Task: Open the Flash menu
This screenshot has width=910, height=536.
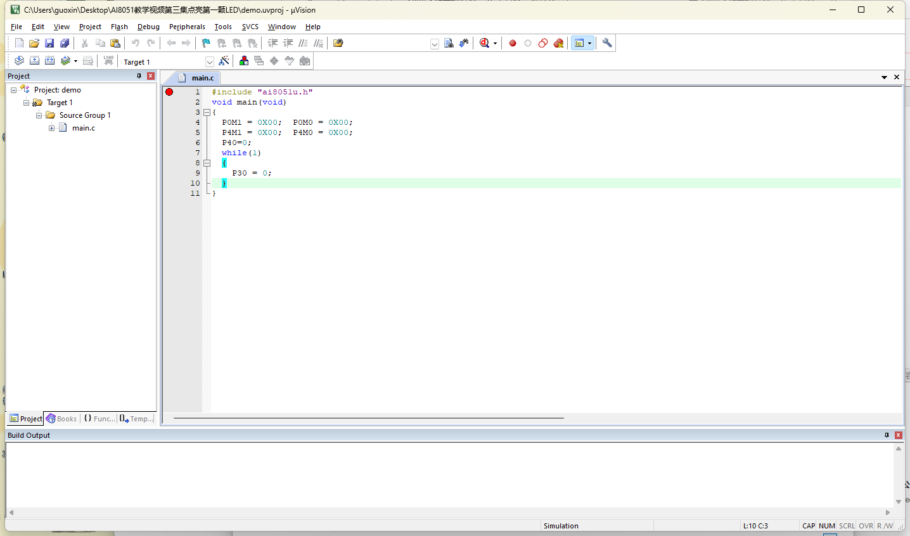Action: click(119, 27)
